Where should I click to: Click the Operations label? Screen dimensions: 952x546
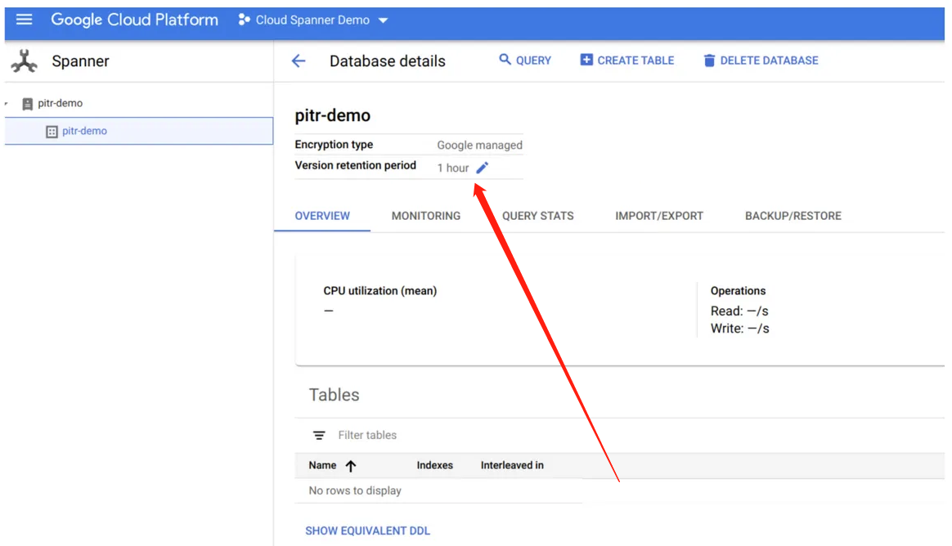(x=739, y=291)
